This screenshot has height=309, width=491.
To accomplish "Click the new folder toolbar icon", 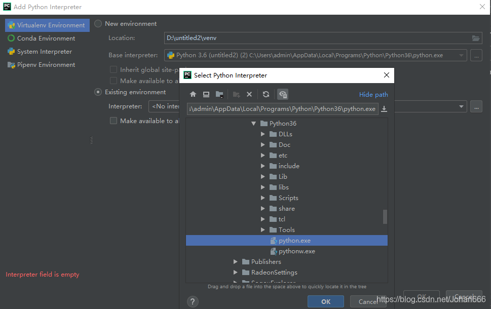I will 237,94.
